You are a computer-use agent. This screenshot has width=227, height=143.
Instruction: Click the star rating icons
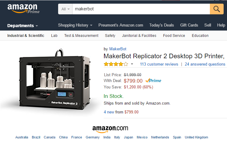(x=116, y=64)
